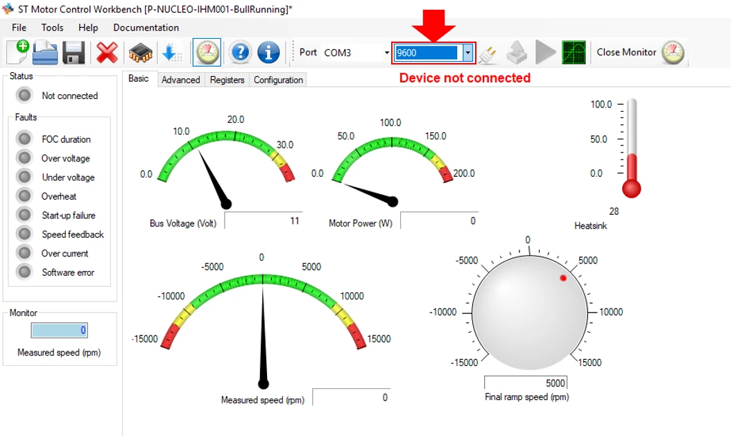Click the Start-up failure fault indicator
The image size is (731, 436).
(x=24, y=214)
